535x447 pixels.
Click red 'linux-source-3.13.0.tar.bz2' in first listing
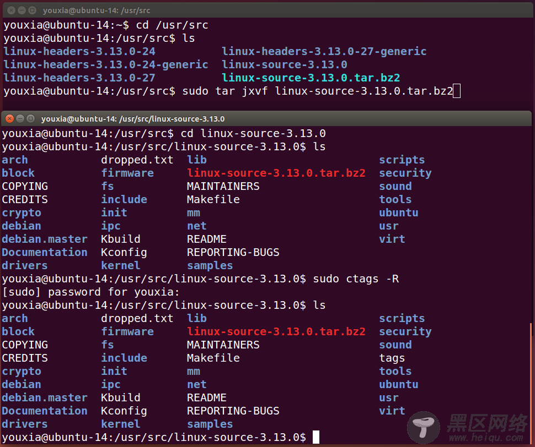[x=276, y=173]
